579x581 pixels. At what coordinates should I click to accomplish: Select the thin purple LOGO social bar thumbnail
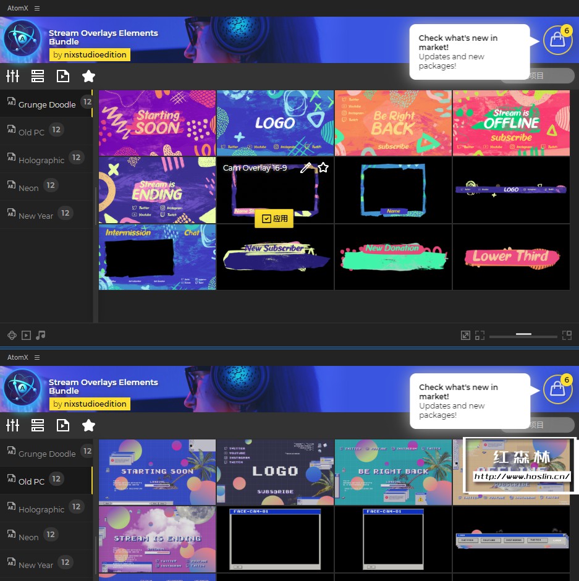tap(511, 190)
